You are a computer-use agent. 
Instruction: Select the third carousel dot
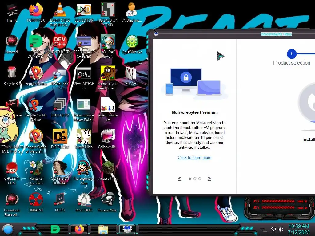coord(200,179)
